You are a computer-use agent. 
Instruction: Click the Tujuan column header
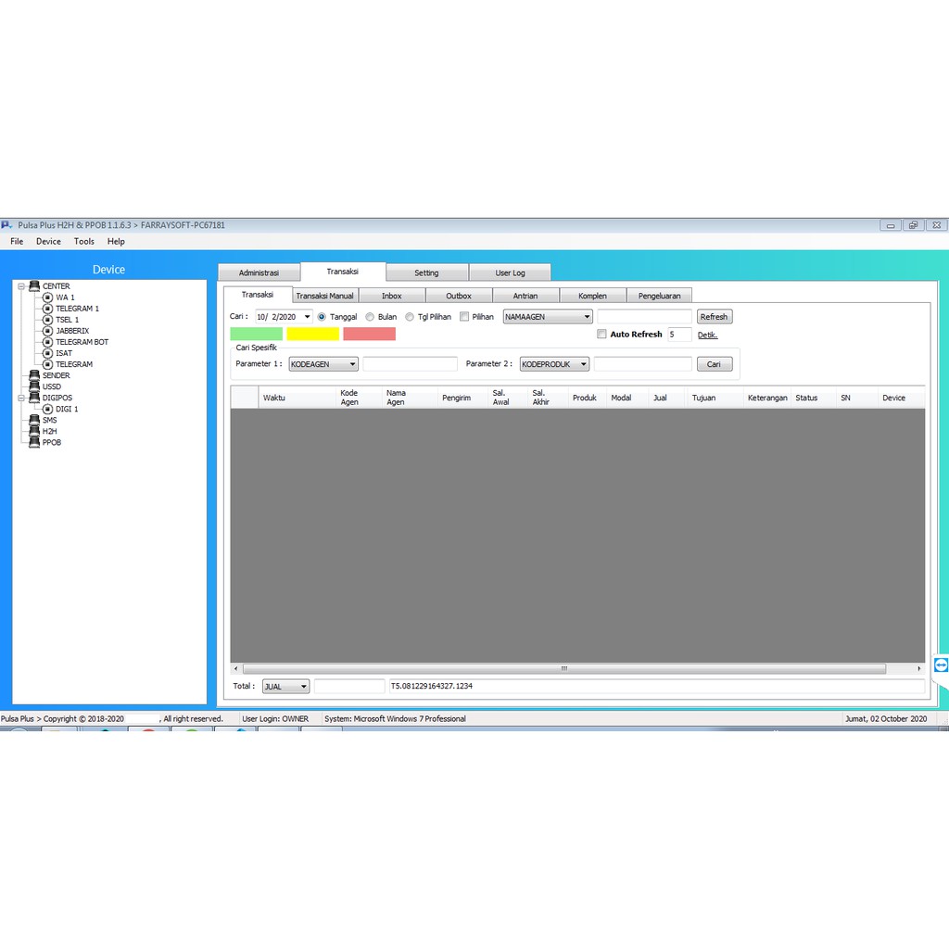tap(715, 398)
